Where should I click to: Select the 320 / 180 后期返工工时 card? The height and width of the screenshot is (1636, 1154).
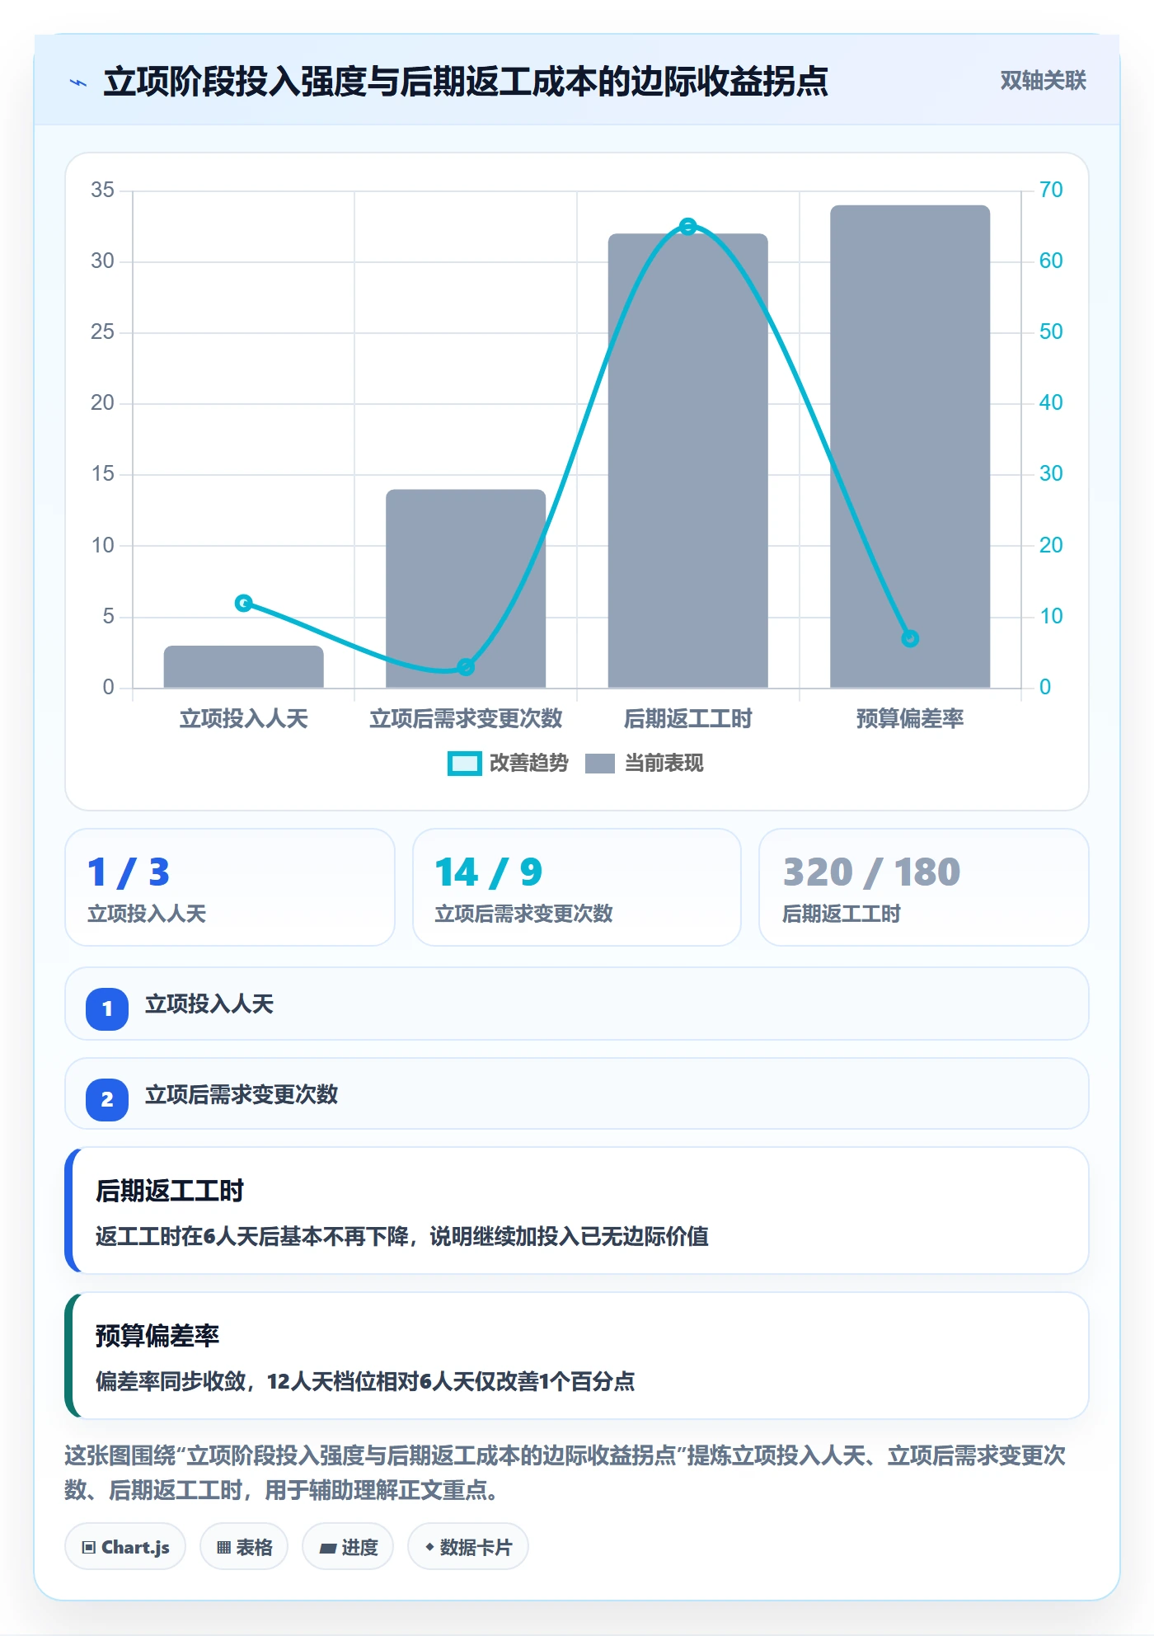coord(923,887)
